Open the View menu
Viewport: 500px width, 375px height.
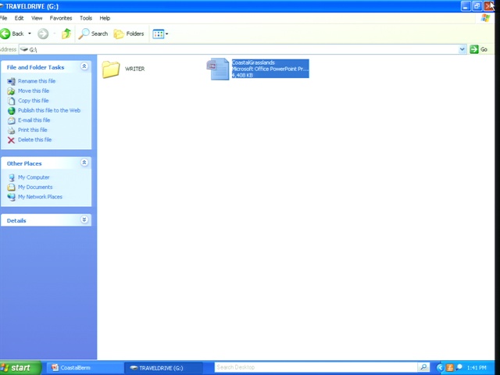(37, 18)
